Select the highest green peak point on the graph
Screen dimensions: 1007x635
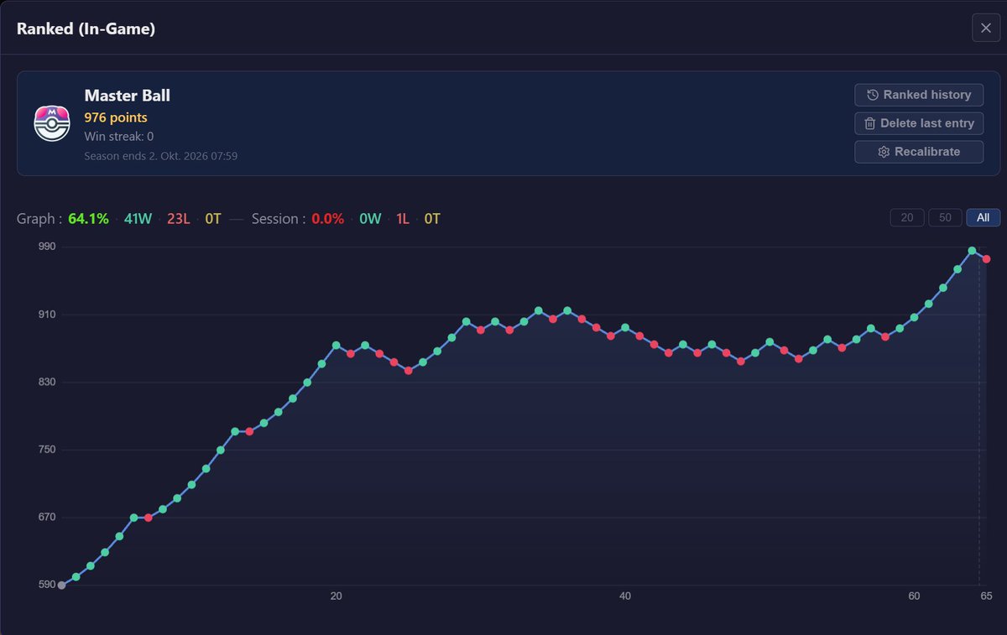point(972,251)
